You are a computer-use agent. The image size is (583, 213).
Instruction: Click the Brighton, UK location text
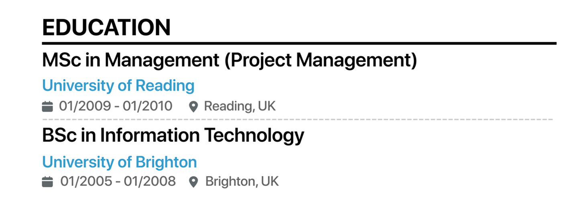tap(242, 182)
